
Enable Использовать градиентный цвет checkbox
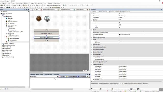coord(142,32)
